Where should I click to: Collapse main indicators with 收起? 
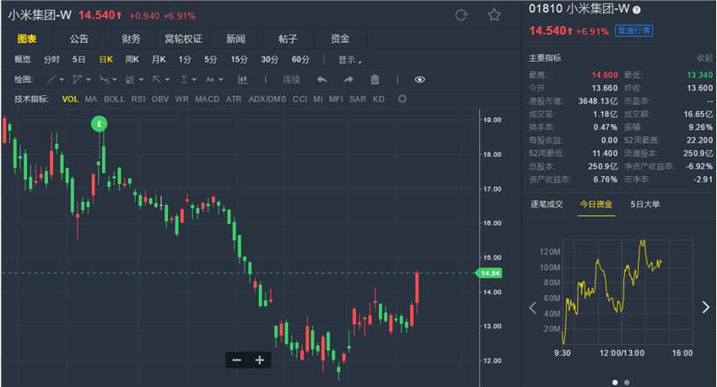[x=704, y=58]
